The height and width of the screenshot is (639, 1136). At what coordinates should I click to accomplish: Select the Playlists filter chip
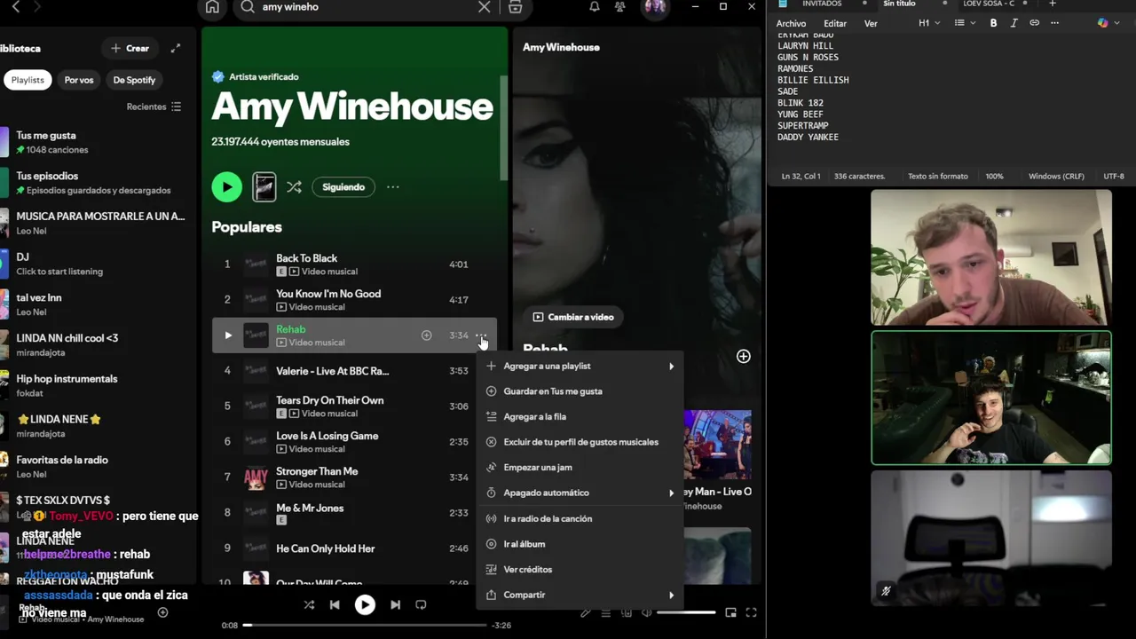(28, 80)
